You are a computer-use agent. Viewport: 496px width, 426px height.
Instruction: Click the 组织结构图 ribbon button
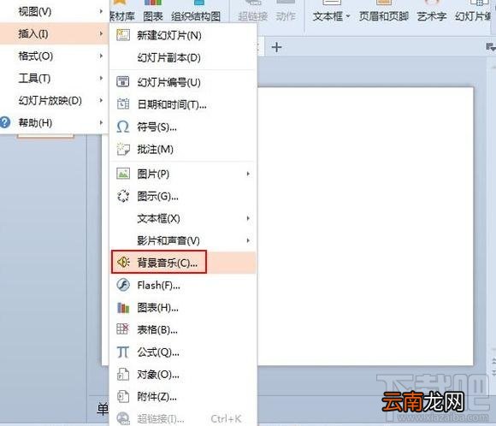tap(196, 11)
